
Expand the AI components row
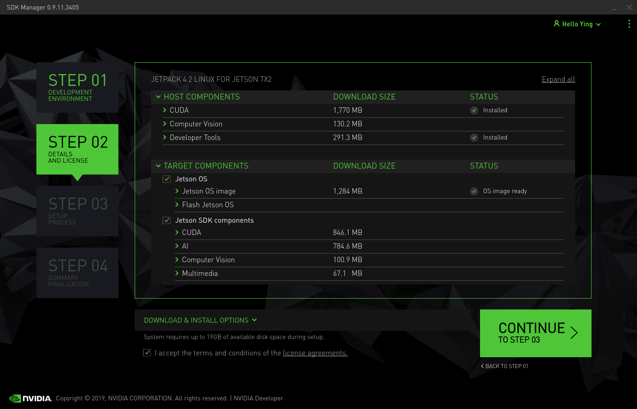[x=177, y=246]
